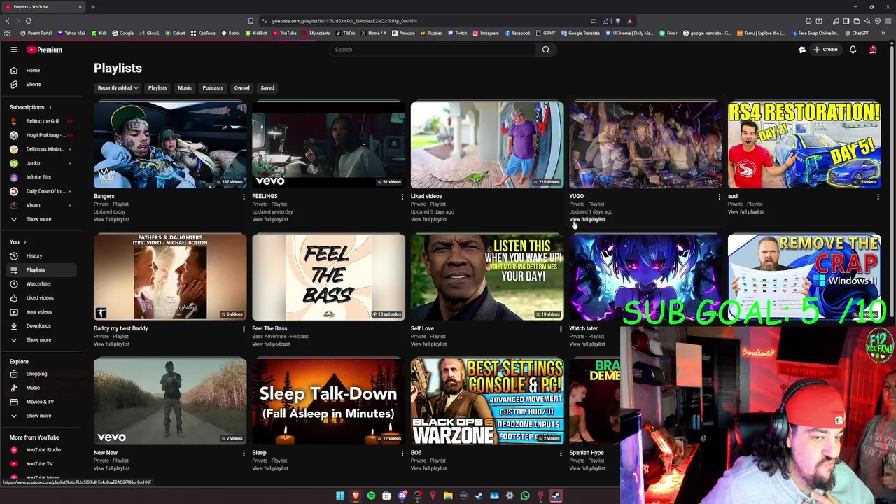Open the notifications bell
The image size is (896, 504).
click(853, 50)
